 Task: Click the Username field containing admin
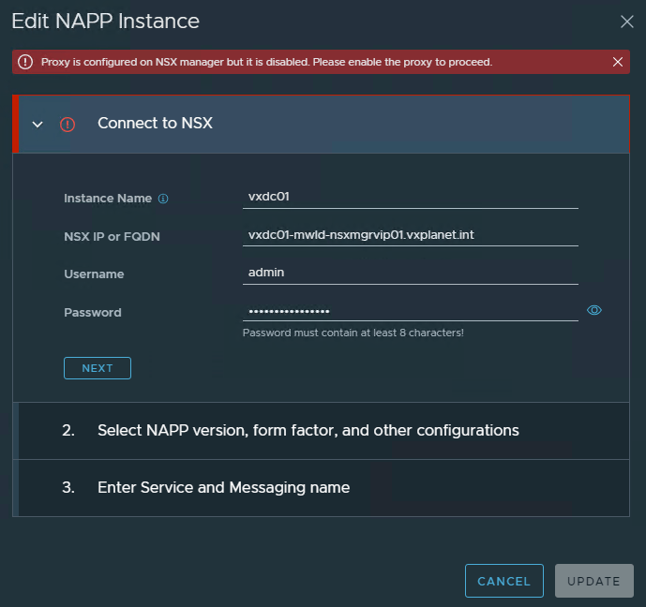[x=410, y=273]
